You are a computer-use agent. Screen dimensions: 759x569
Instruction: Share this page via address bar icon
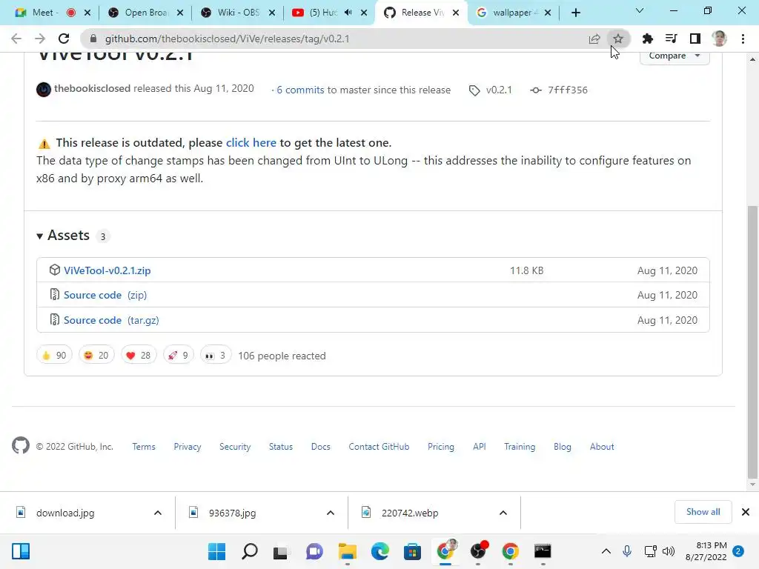click(x=594, y=39)
